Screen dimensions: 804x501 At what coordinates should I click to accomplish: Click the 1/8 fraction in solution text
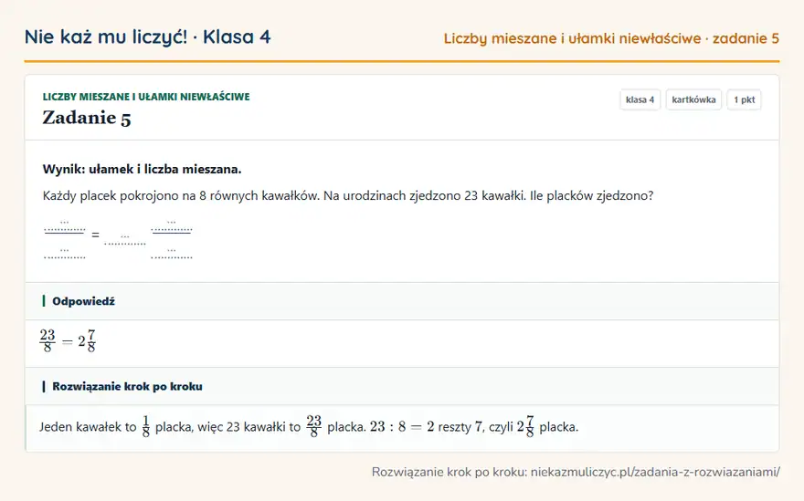click(146, 427)
